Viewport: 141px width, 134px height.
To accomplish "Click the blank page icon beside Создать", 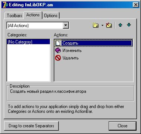I will pyautogui.click(x=58, y=43).
